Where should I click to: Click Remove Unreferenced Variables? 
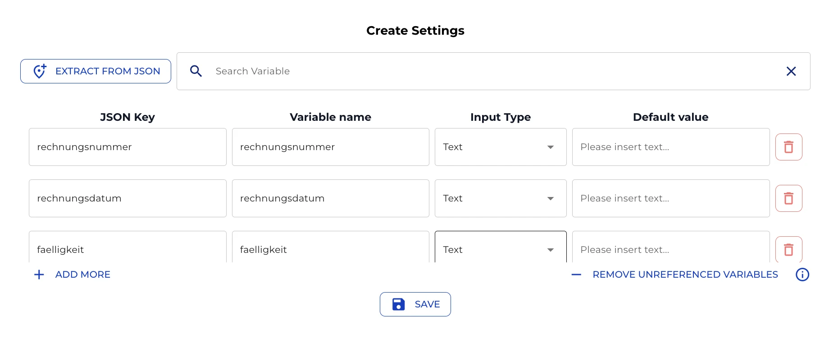point(674,275)
